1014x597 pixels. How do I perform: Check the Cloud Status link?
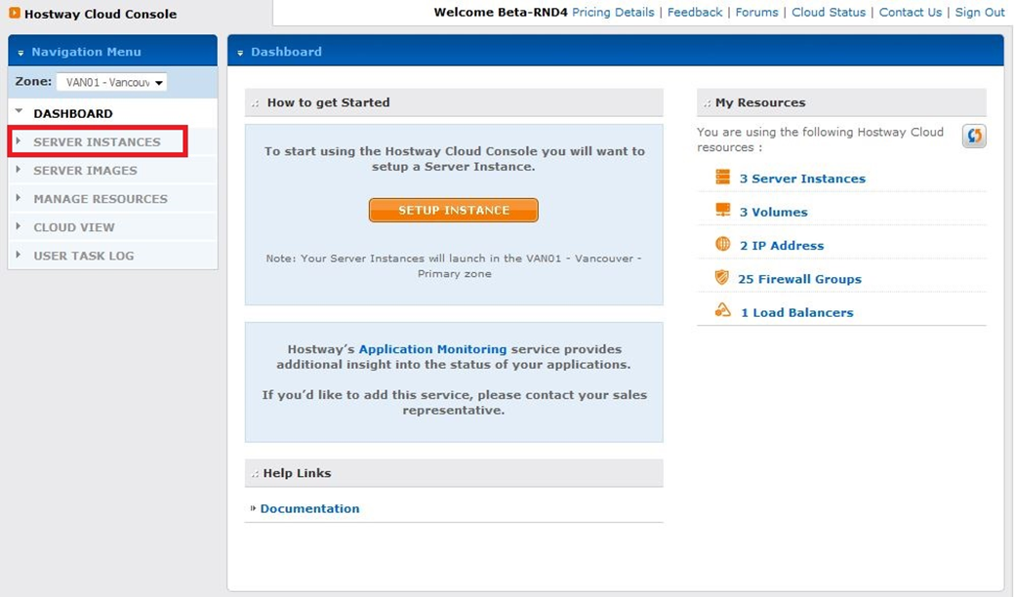pos(829,13)
